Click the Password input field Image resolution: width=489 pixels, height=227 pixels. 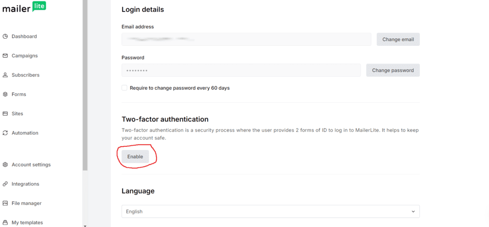click(x=241, y=70)
